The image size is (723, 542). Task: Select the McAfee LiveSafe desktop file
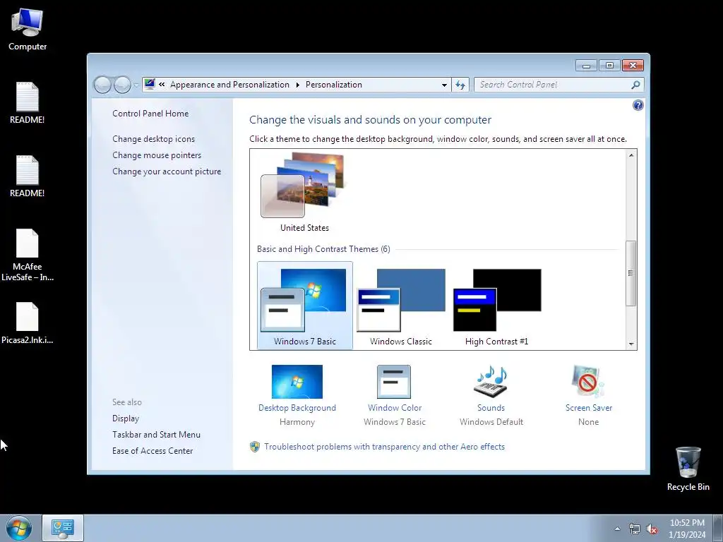pyautogui.click(x=28, y=255)
